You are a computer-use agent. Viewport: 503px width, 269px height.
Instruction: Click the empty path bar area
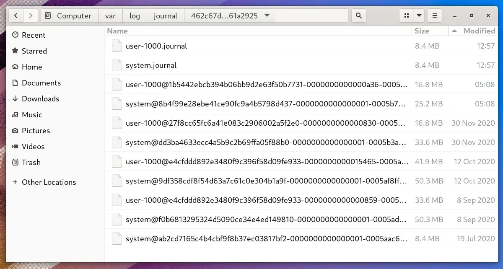311,16
